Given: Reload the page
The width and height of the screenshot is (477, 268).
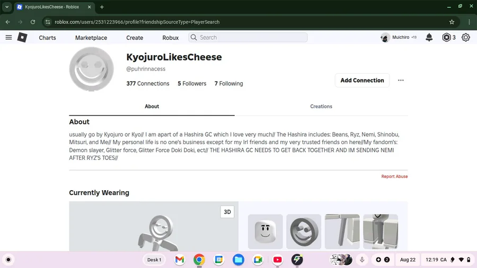Looking at the screenshot, I should pos(33,22).
